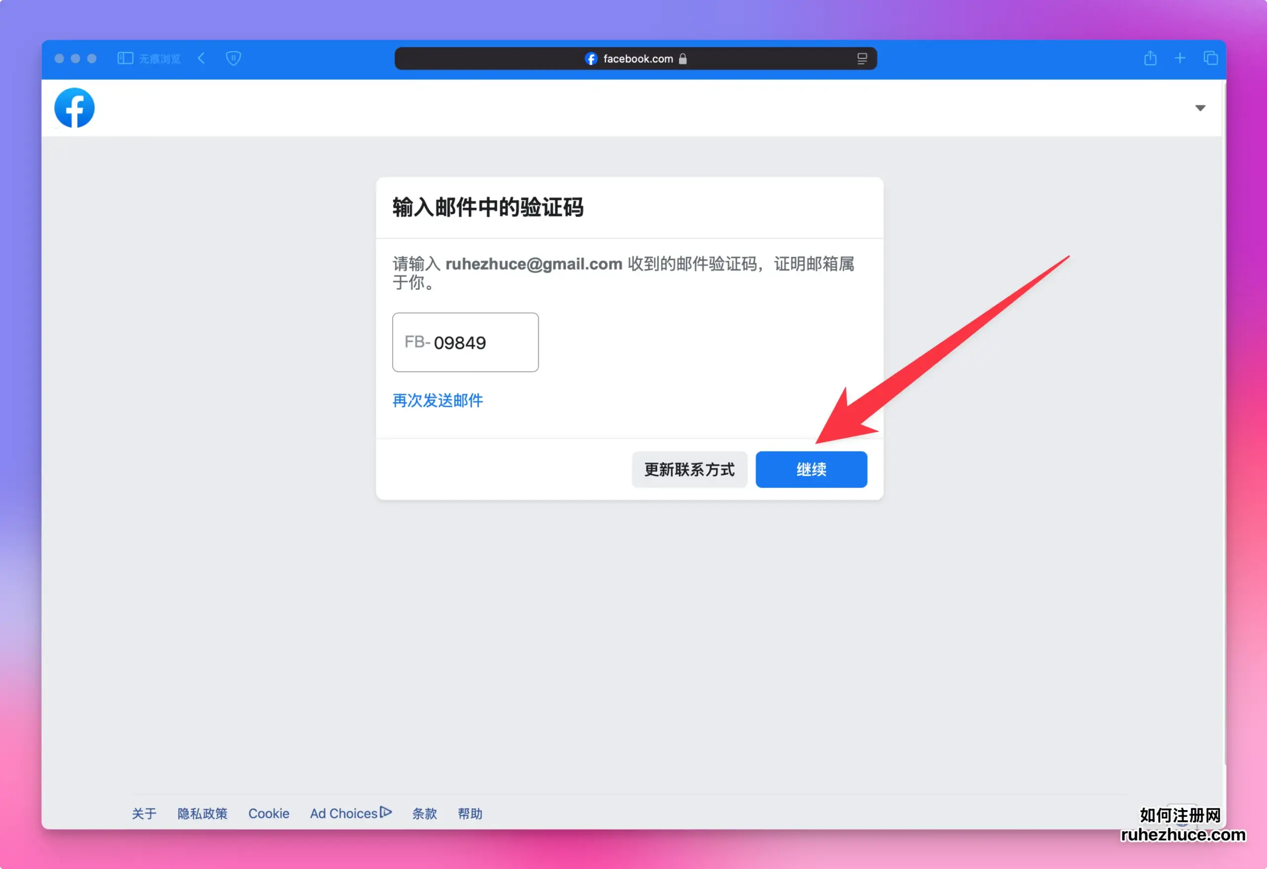Click the Cookie settings link
1267x869 pixels.
pyautogui.click(x=269, y=813)
